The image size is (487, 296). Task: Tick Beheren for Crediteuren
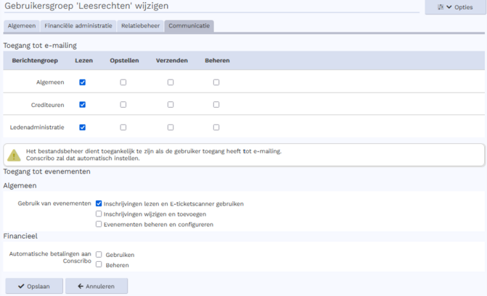click(216, 105)
